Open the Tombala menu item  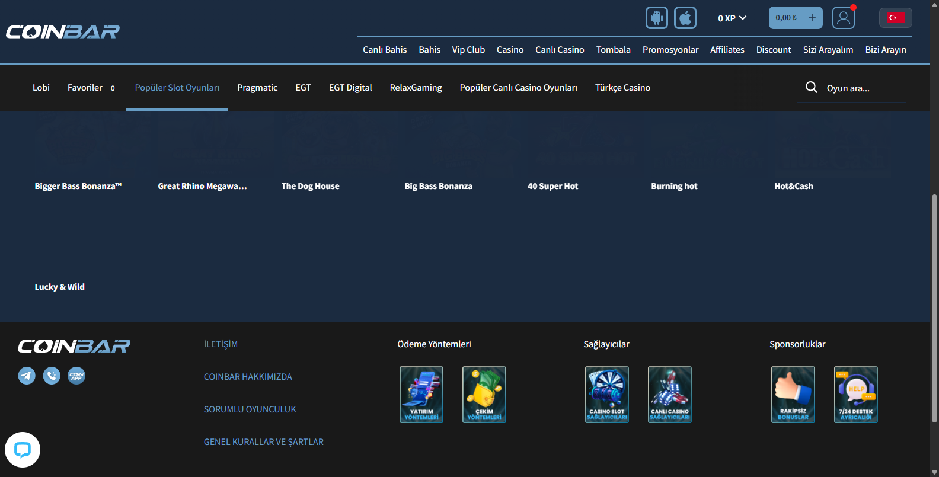click(x=613, y=50)
